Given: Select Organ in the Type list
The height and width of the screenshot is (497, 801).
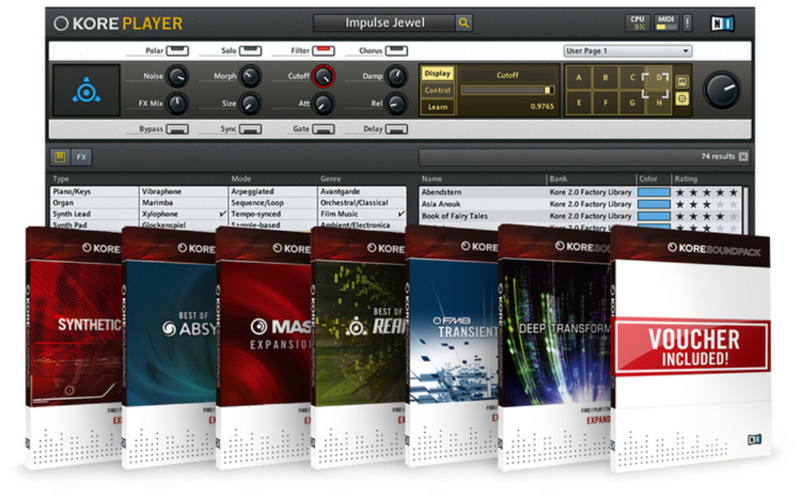Looking at the screenshot, I should (95, 203).
